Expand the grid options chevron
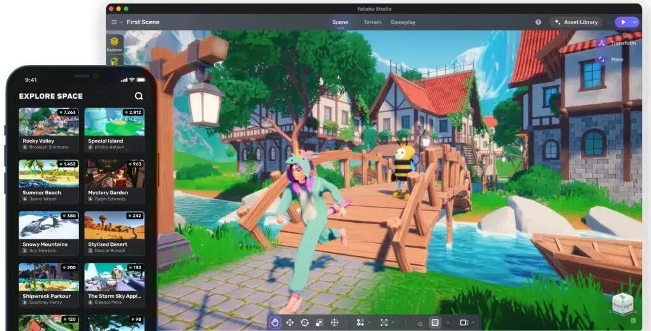This screenshot has height=331, width=651. click(448, 323)
